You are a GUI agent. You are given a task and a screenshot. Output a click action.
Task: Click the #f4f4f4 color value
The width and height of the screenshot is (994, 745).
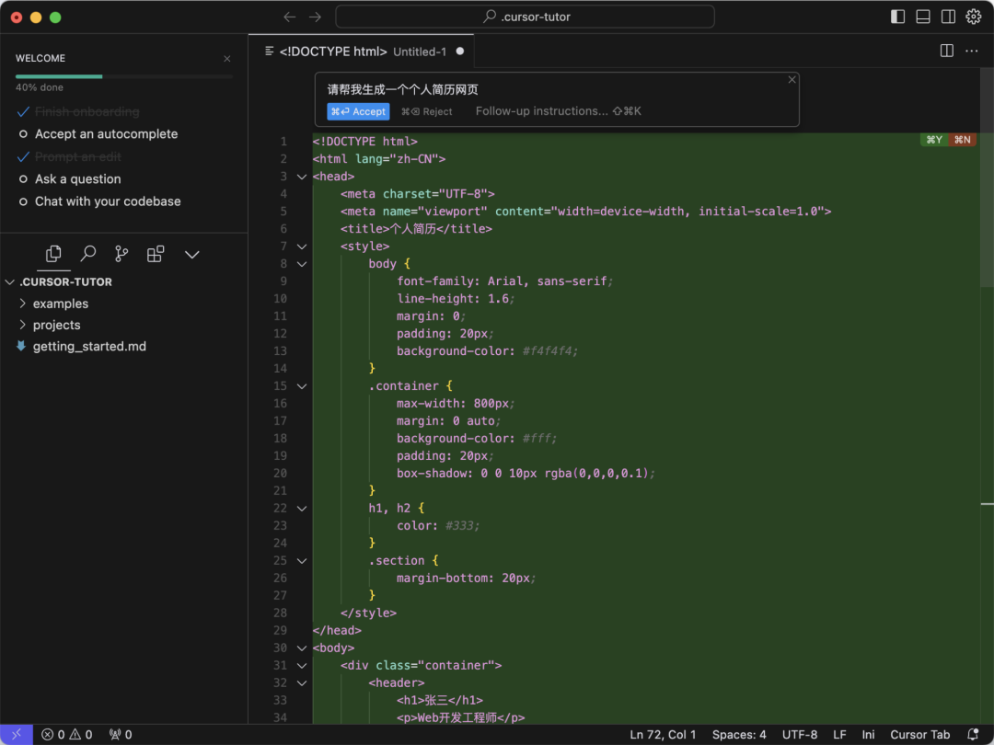[x=547, y=351]
